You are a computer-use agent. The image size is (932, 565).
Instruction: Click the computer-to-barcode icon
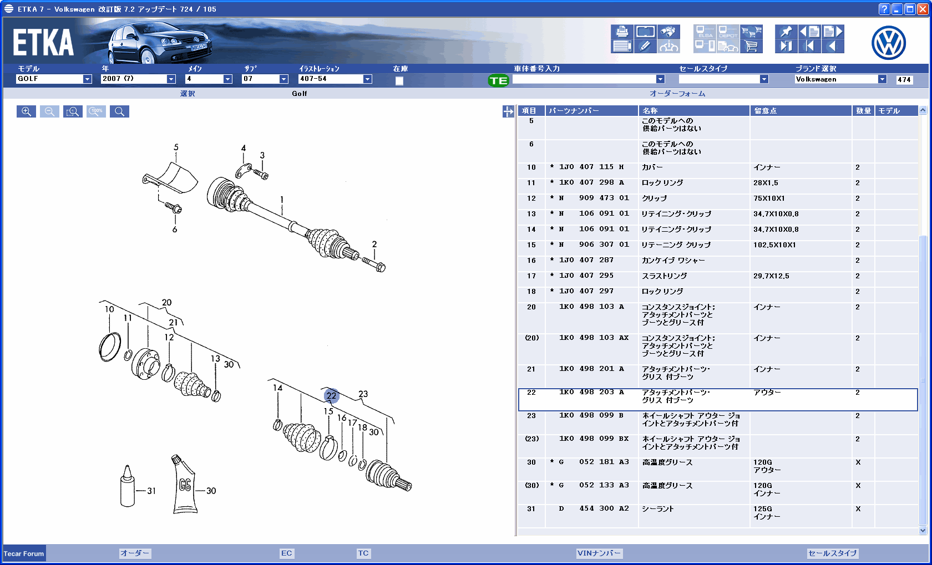[x=705, y=46]
